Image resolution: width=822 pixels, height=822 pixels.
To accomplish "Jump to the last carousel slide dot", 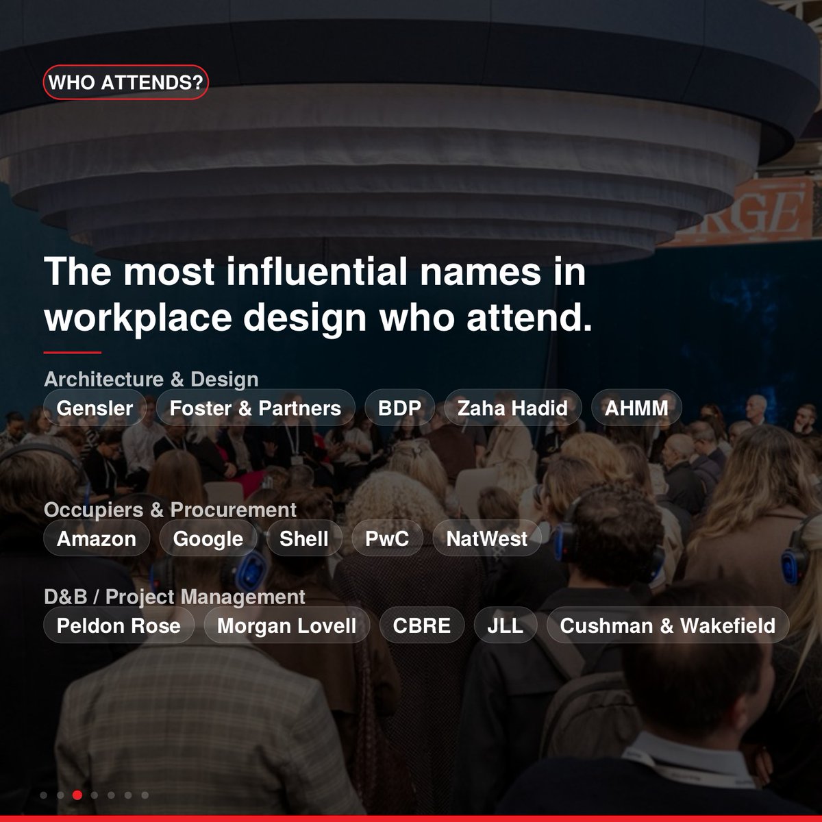I will point(145,795).
